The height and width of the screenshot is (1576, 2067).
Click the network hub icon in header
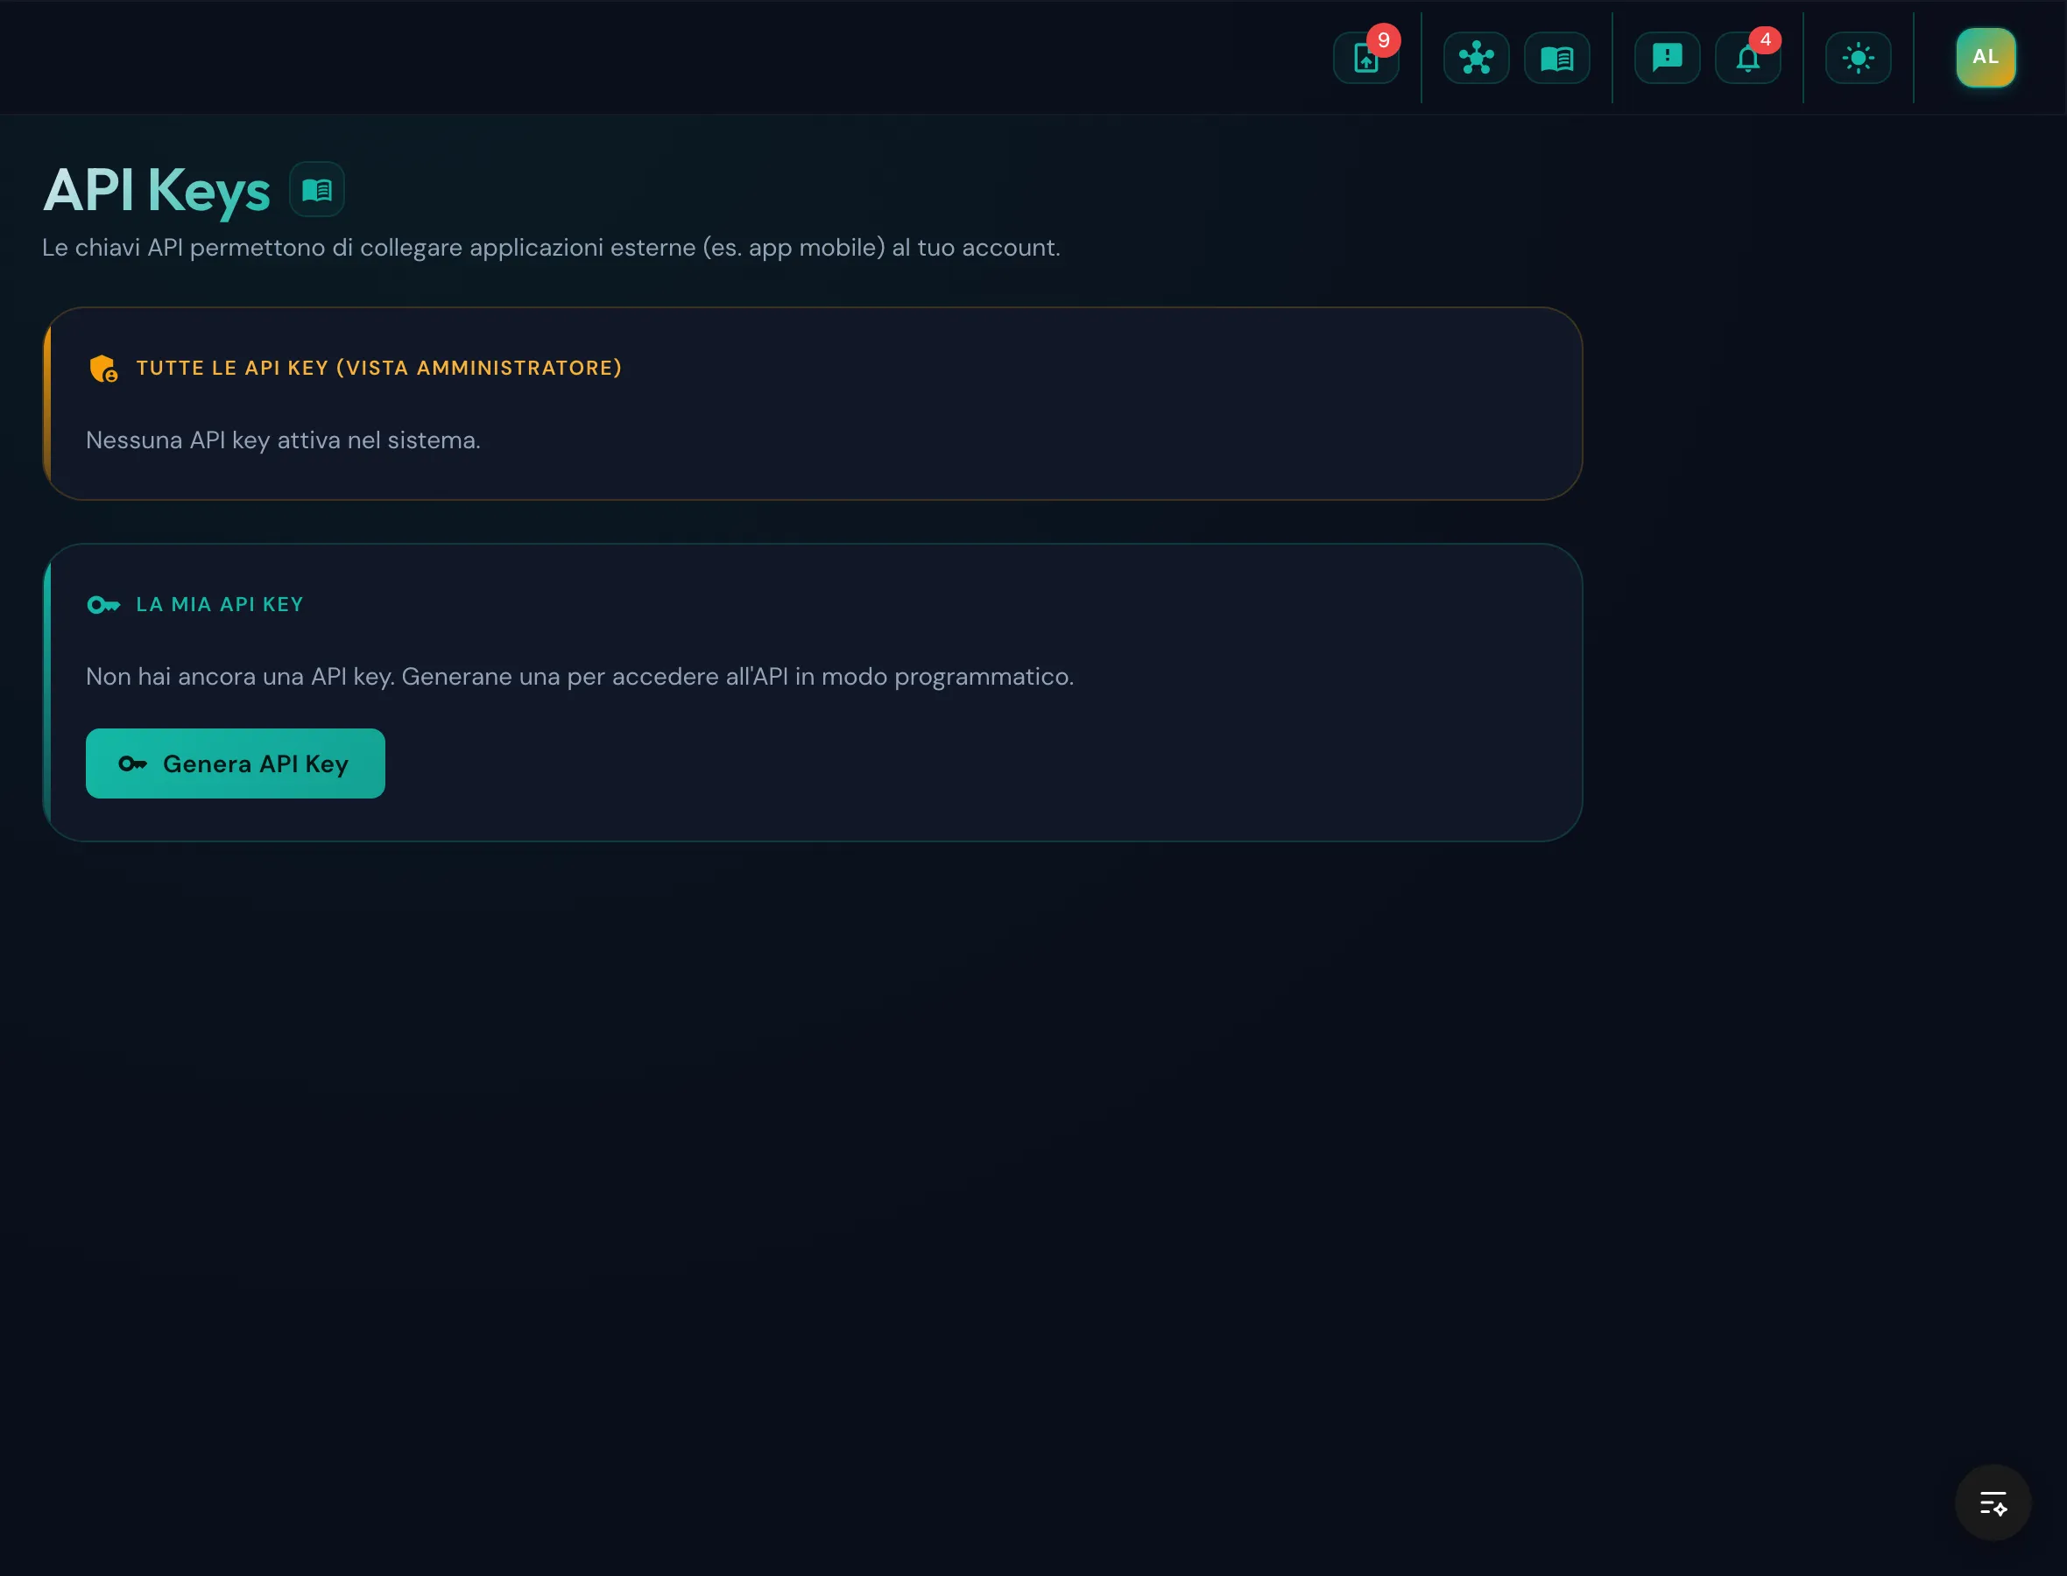click(1476, 58)
